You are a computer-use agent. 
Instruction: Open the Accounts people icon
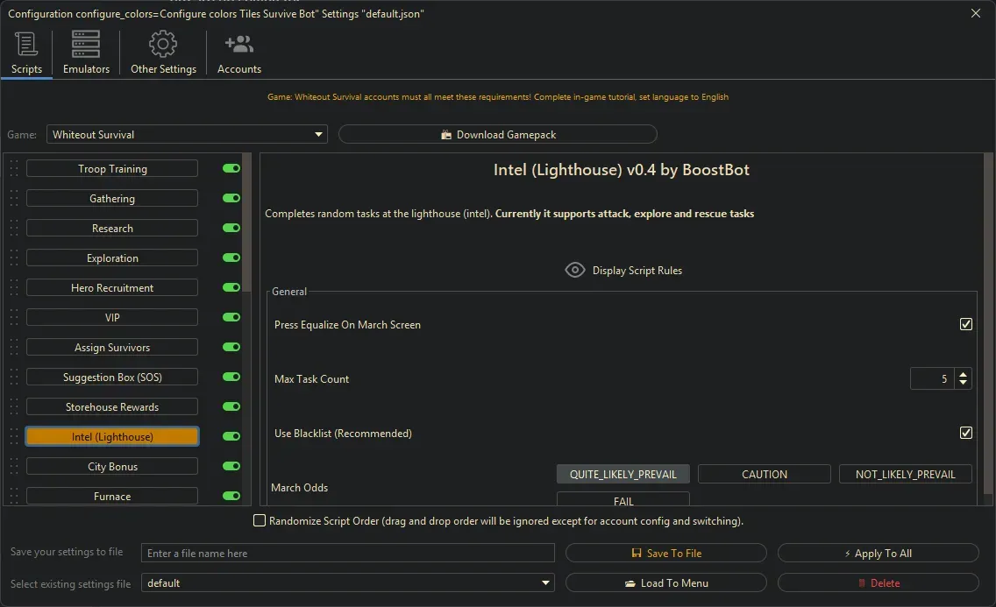[238, 45]
